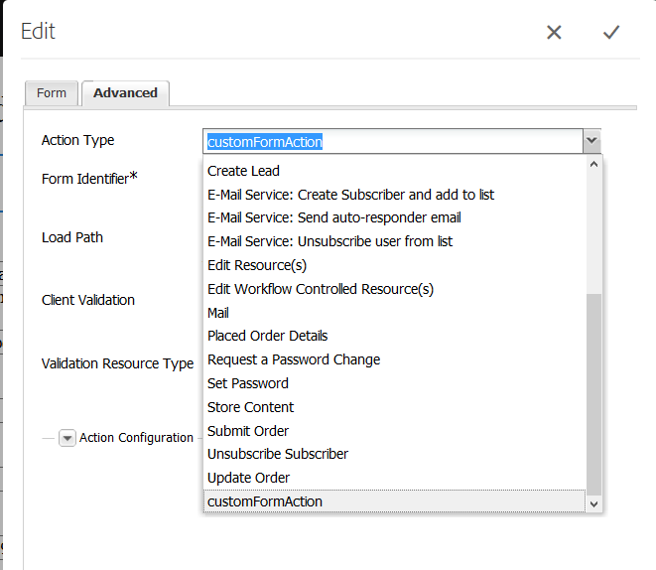This screenshot has width=656, height=570.
Task: Choose Create Lead from the list
Action: [243, 171]
